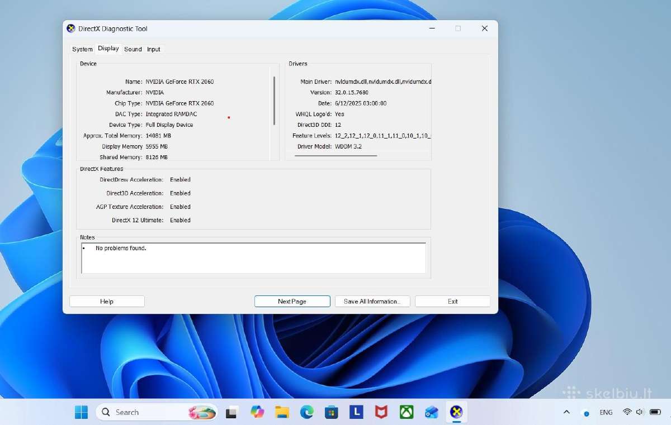Screen dimensions: 671x425
Task: Click inside the Notes text box
Action: click(253, 258)
